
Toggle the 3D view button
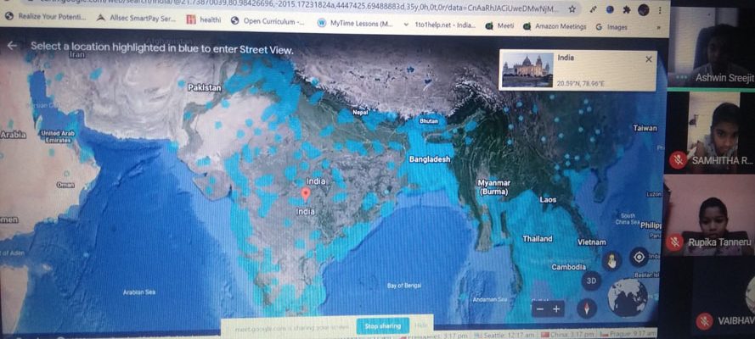click(591, 281)
